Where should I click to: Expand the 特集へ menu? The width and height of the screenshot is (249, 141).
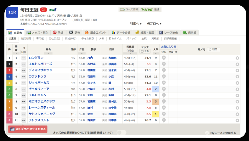pyautogui.click(x=136, y=24)
